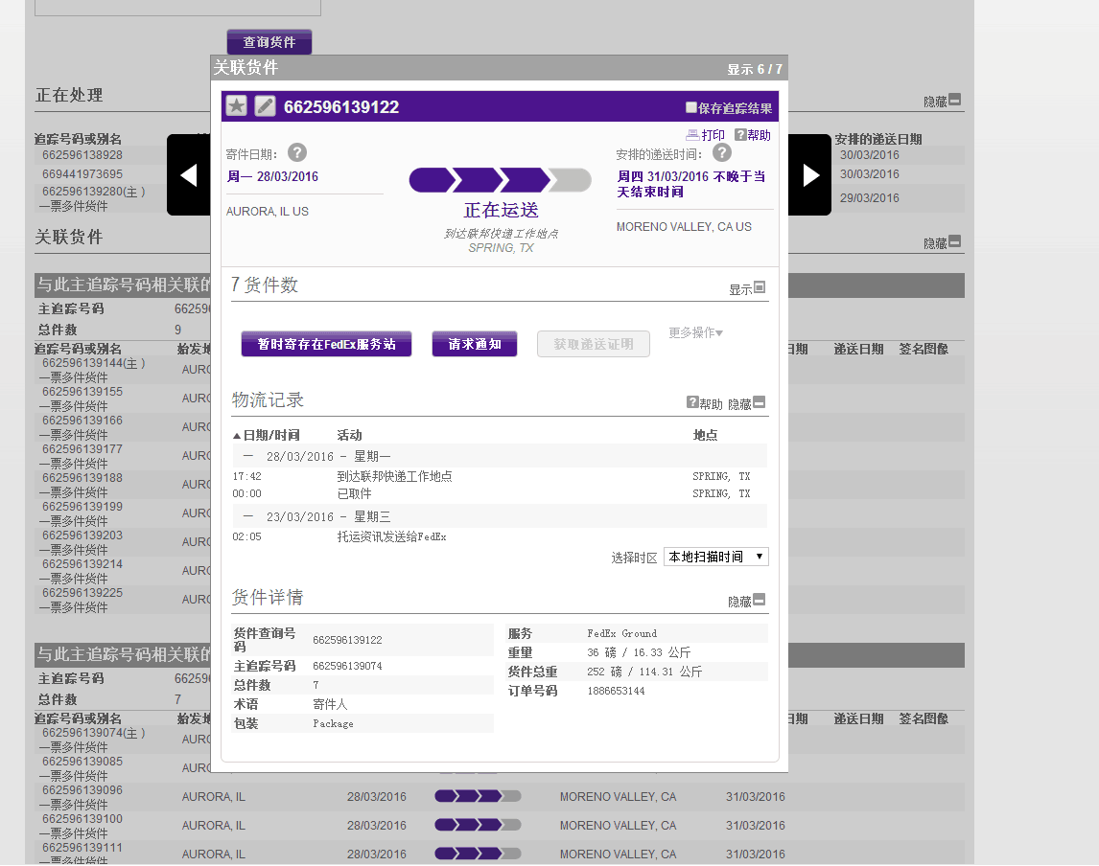Open the 本地扫描时间 timezone dropdown

[x=715, y=557]
